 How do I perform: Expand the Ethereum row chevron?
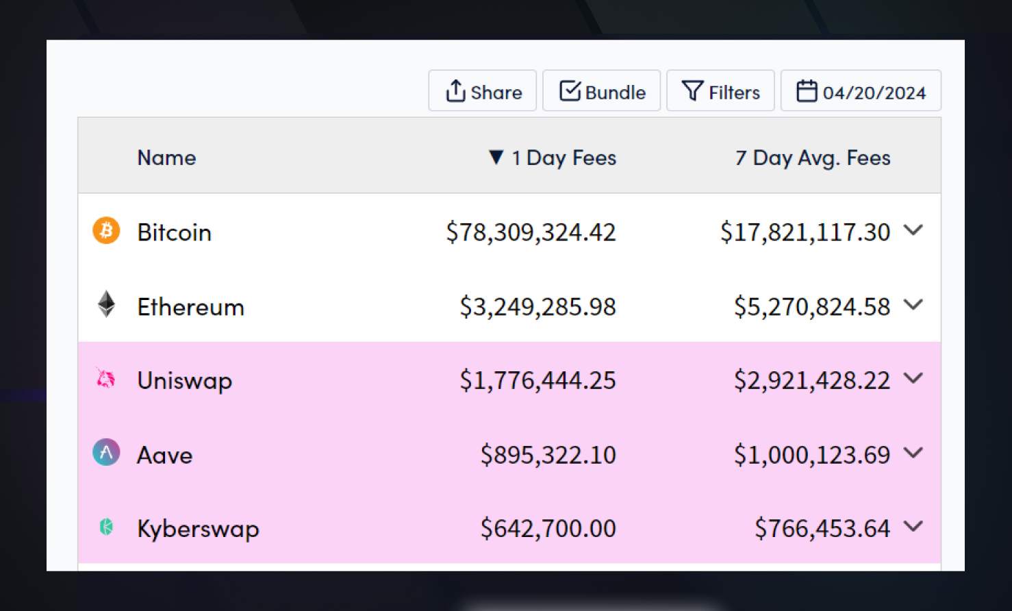(x=913, y=304)
